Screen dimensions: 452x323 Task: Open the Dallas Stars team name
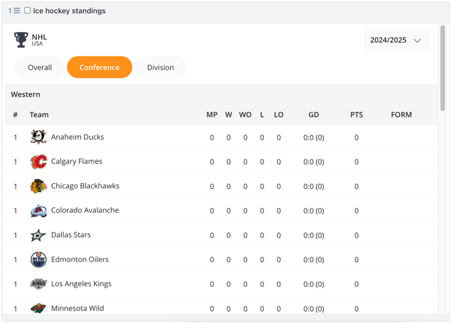[71, 235]
